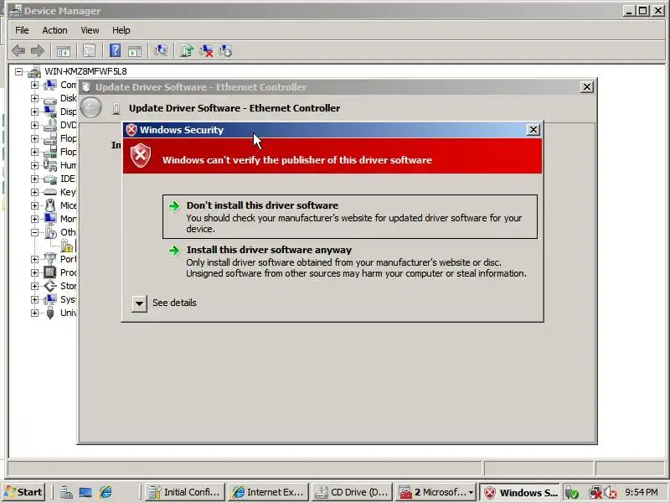The image size is (670, 503).
Task: Open the Help menu
Action: 121,30
